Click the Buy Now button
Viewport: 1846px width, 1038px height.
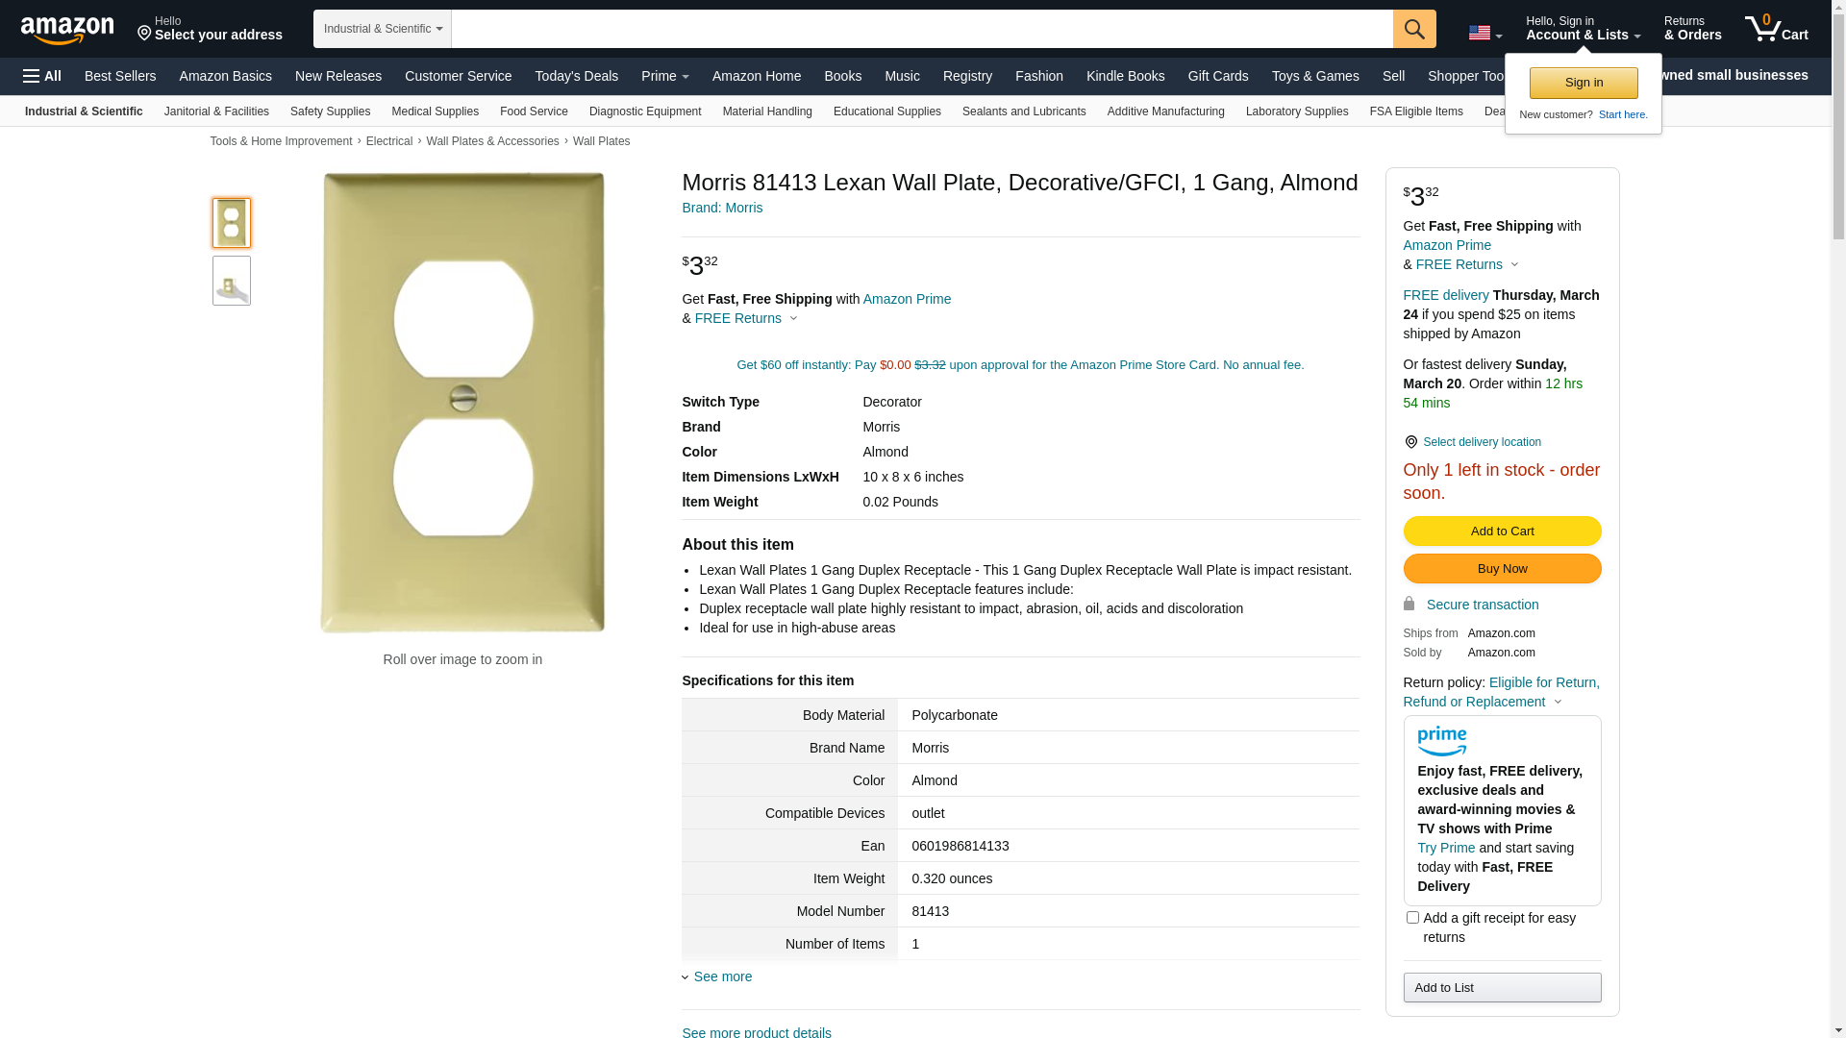click(x=1501, y=568)
